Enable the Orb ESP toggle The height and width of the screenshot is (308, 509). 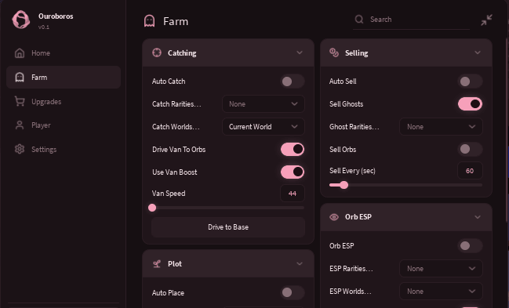pos(470,245)
